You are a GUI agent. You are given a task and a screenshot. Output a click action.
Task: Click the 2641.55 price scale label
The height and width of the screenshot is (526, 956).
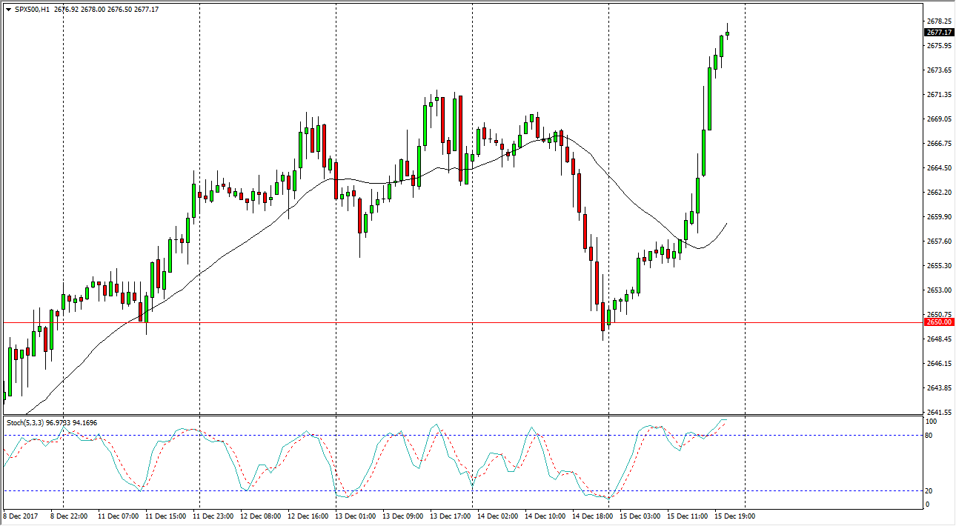(x=938, y=413)
